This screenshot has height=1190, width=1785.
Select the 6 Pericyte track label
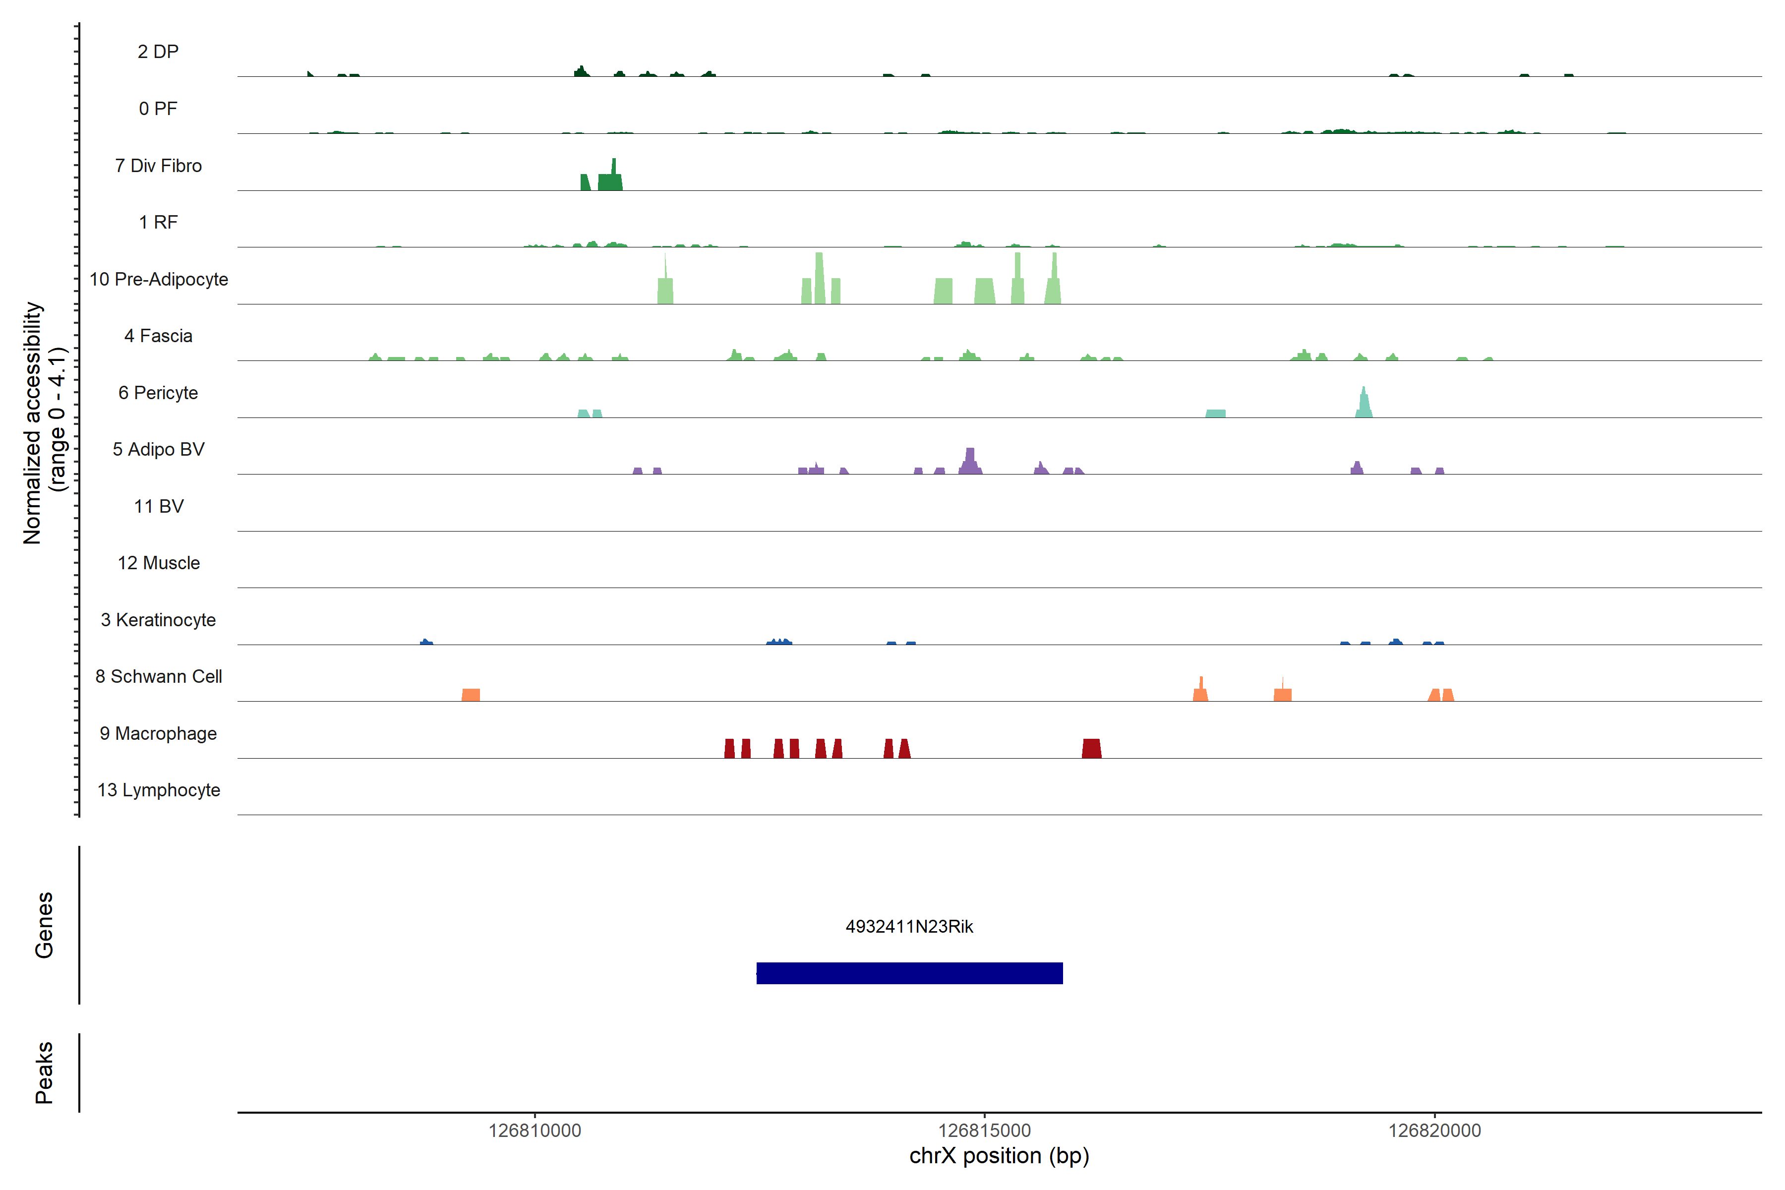click(x=159, y=392)
